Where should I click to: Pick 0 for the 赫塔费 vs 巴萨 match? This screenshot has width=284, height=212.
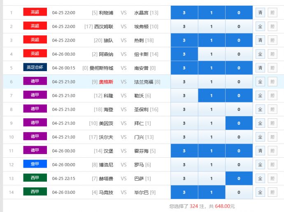(x=239, y=179)
